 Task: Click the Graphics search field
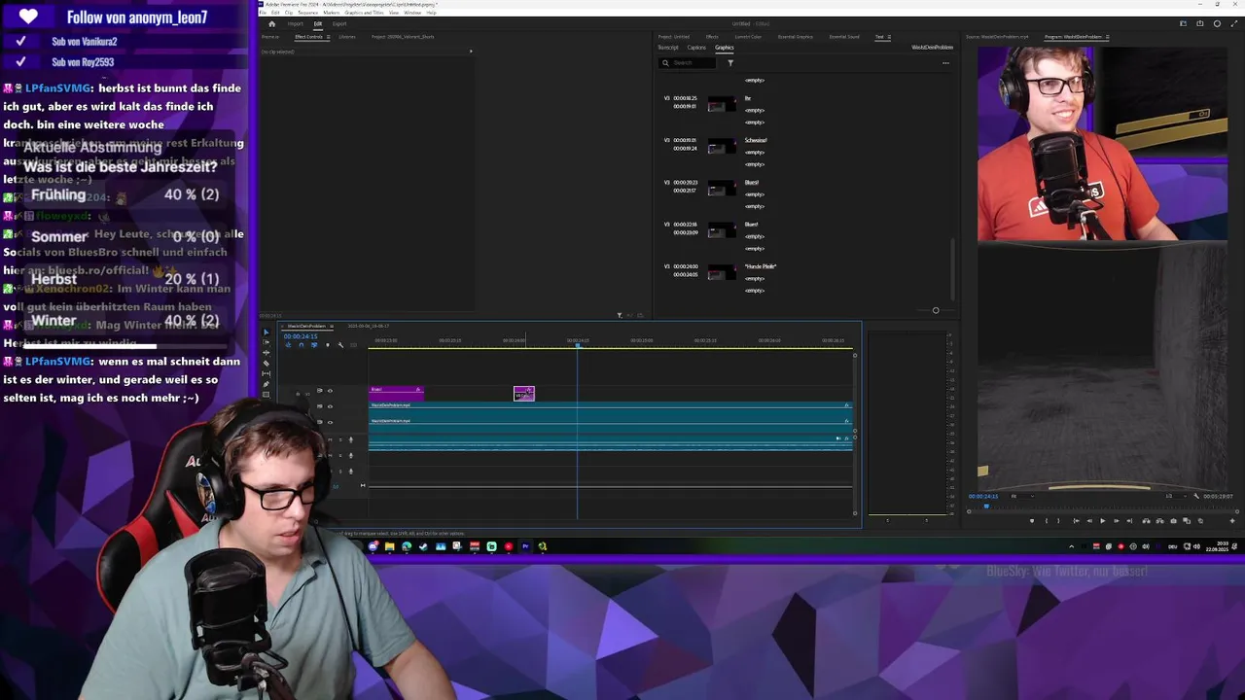(688, 62)
